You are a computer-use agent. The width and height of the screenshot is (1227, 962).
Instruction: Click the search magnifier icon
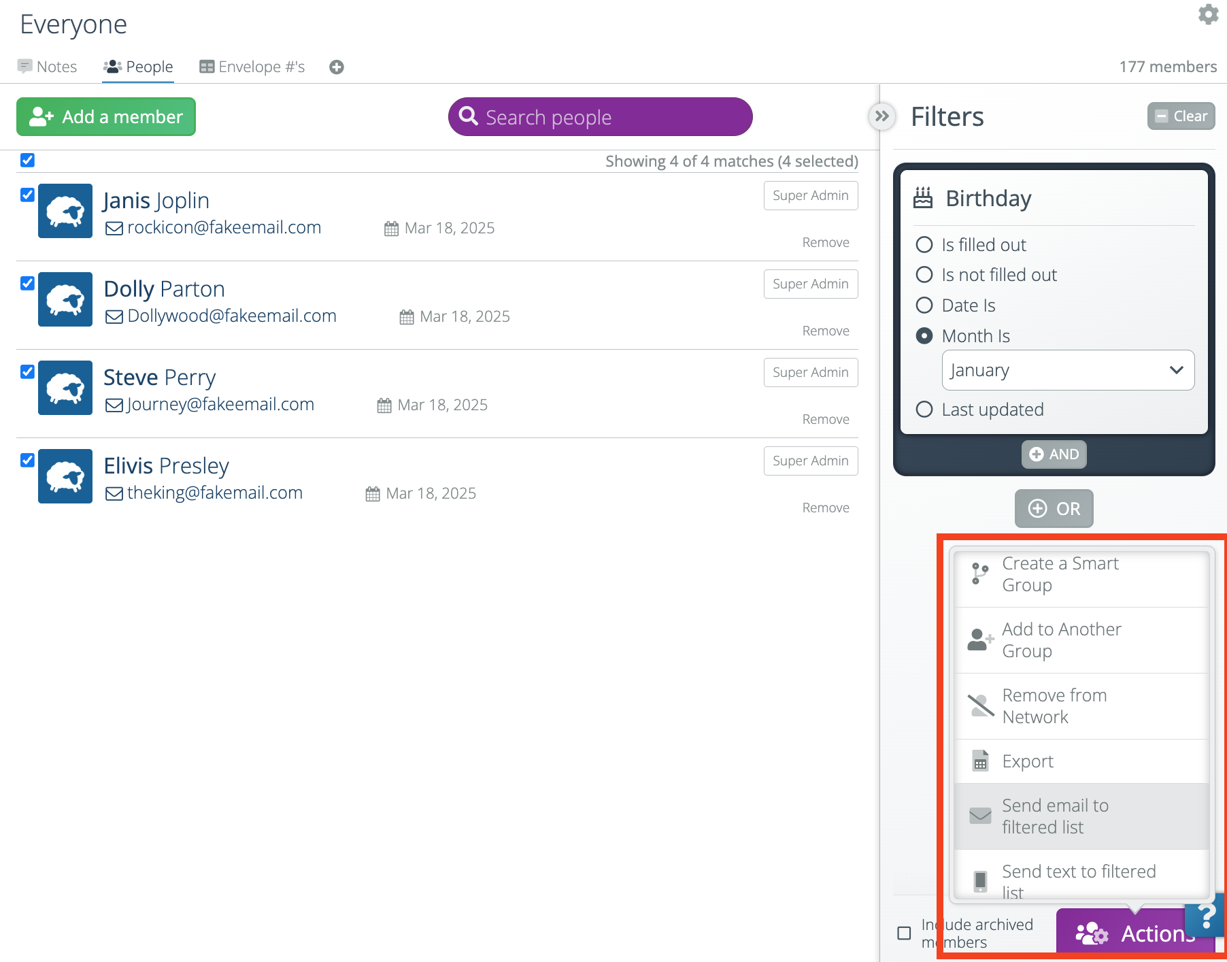(x=469, y=116)
